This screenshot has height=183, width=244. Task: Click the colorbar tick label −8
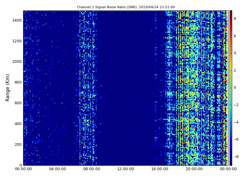pyautogui.click(x=236, y=157)
